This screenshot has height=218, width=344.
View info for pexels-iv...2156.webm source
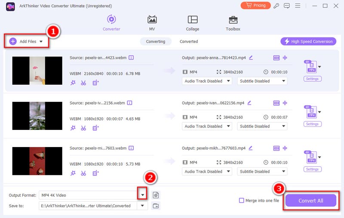pyautogui.click(x=130, y=103)
